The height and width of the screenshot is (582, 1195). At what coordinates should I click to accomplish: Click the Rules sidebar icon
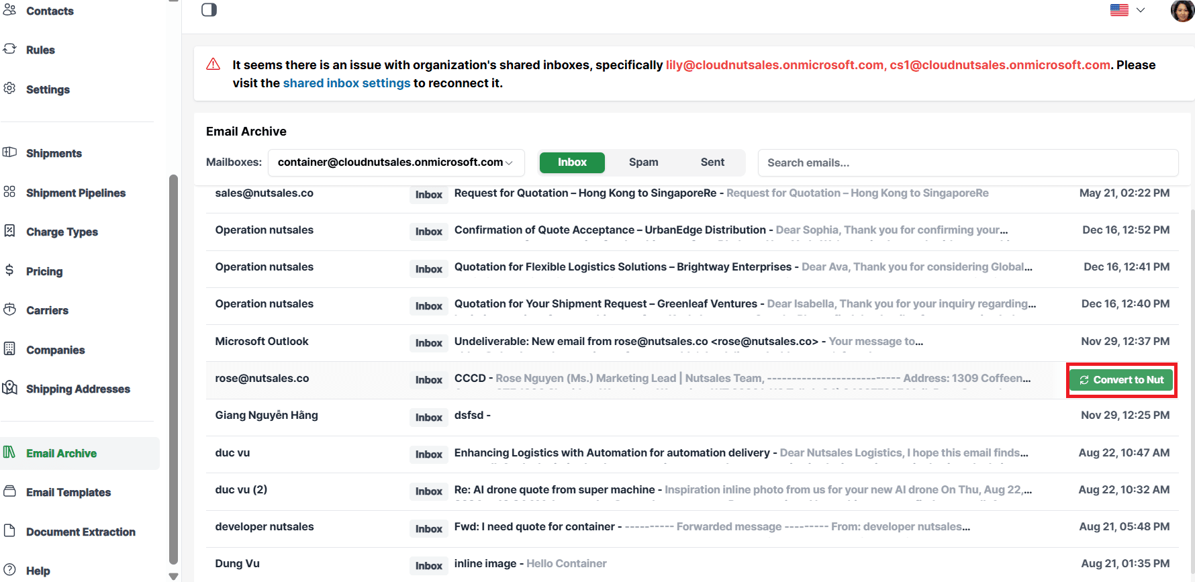(x=9, y=49)
